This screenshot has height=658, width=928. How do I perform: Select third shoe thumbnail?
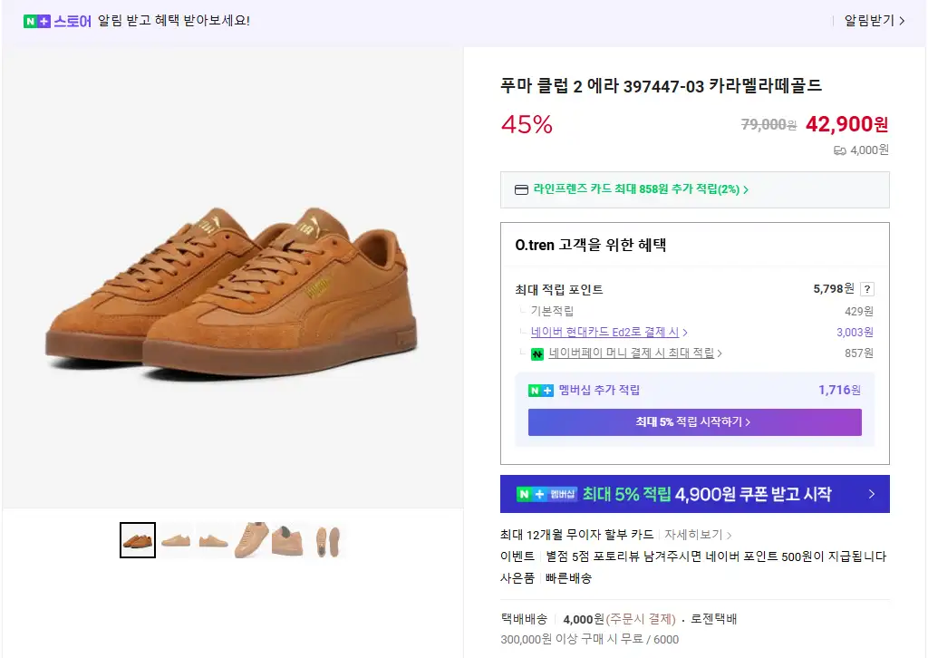click(x=213, y=540)
